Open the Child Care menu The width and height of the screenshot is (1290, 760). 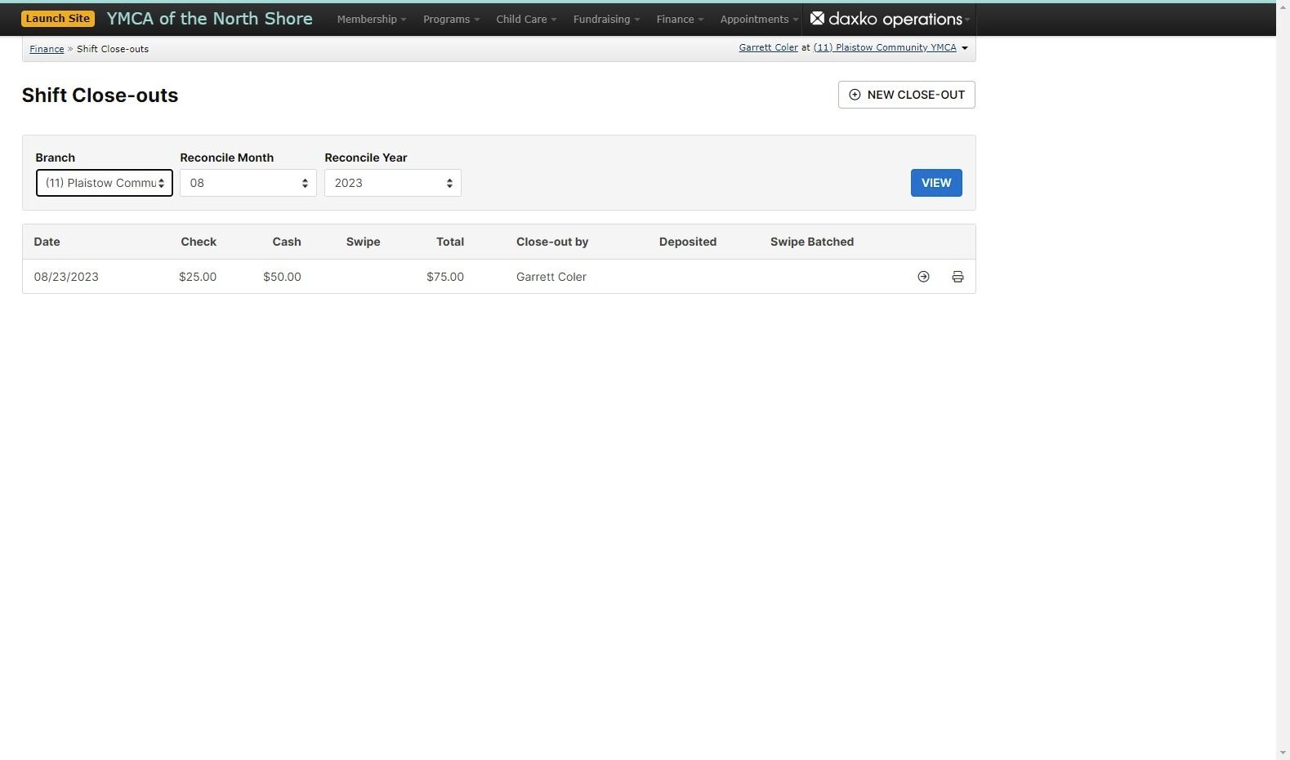point(526,19)
